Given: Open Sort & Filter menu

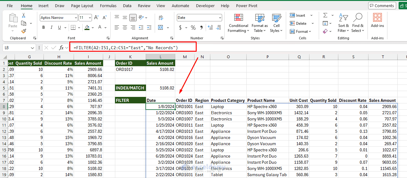Looking at the screenshot, I should coord(343,23).
